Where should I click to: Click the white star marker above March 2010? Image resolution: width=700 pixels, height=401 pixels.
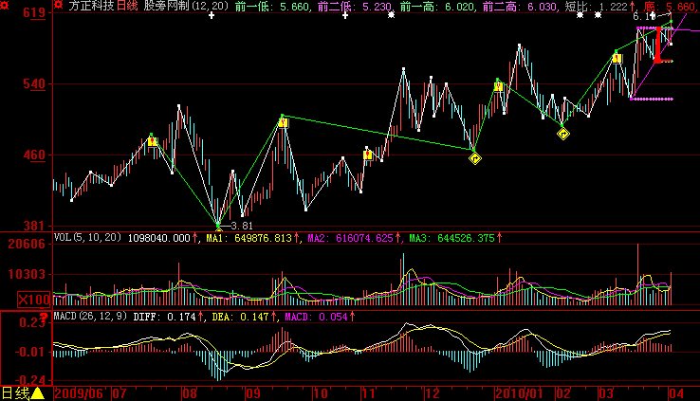coord(598,15)
